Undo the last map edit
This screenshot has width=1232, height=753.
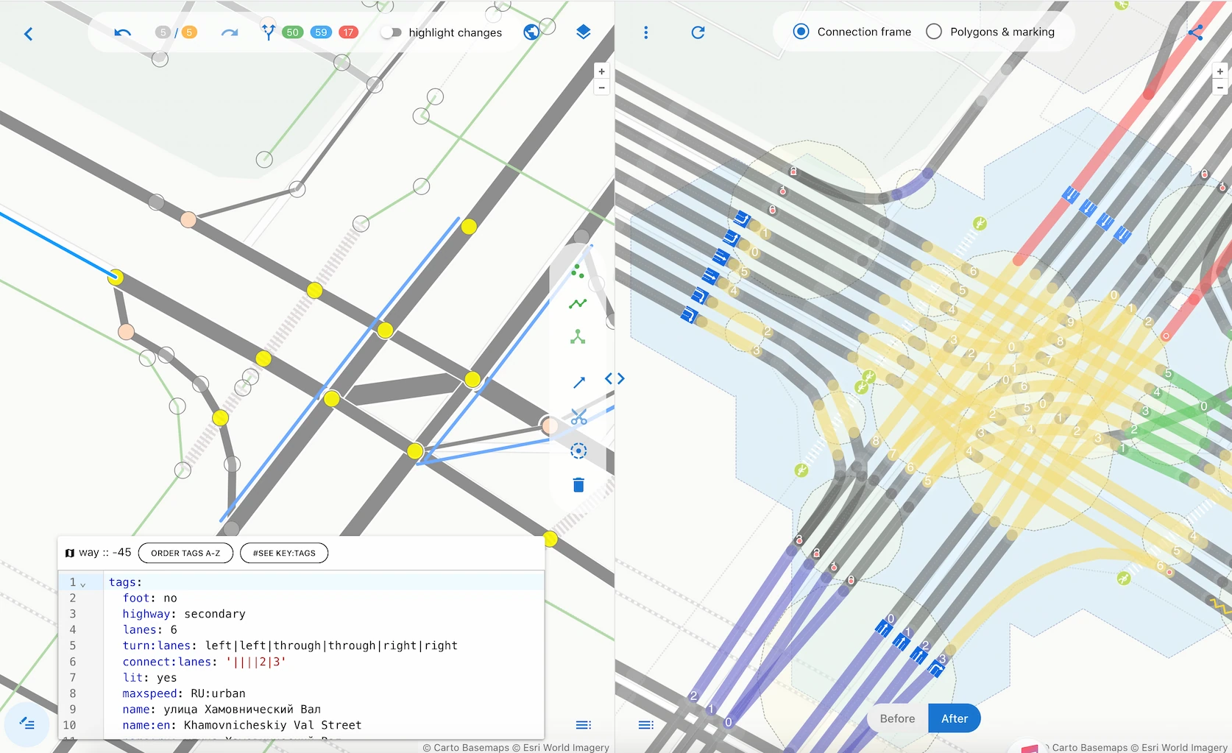click(x=123, y=32)
